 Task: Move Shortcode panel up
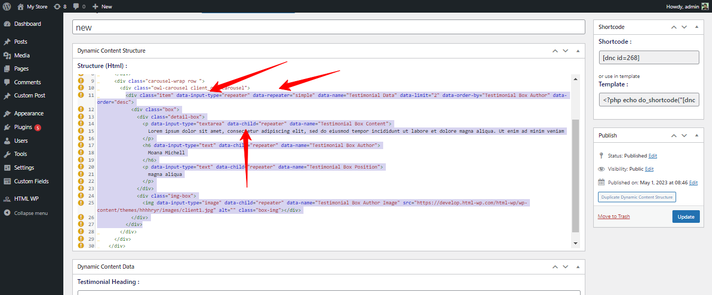pyautogui.click(x=673, y=27)
